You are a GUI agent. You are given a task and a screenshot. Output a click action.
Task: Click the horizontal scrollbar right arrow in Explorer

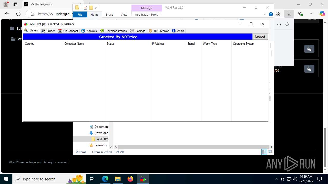pos(271,147)
